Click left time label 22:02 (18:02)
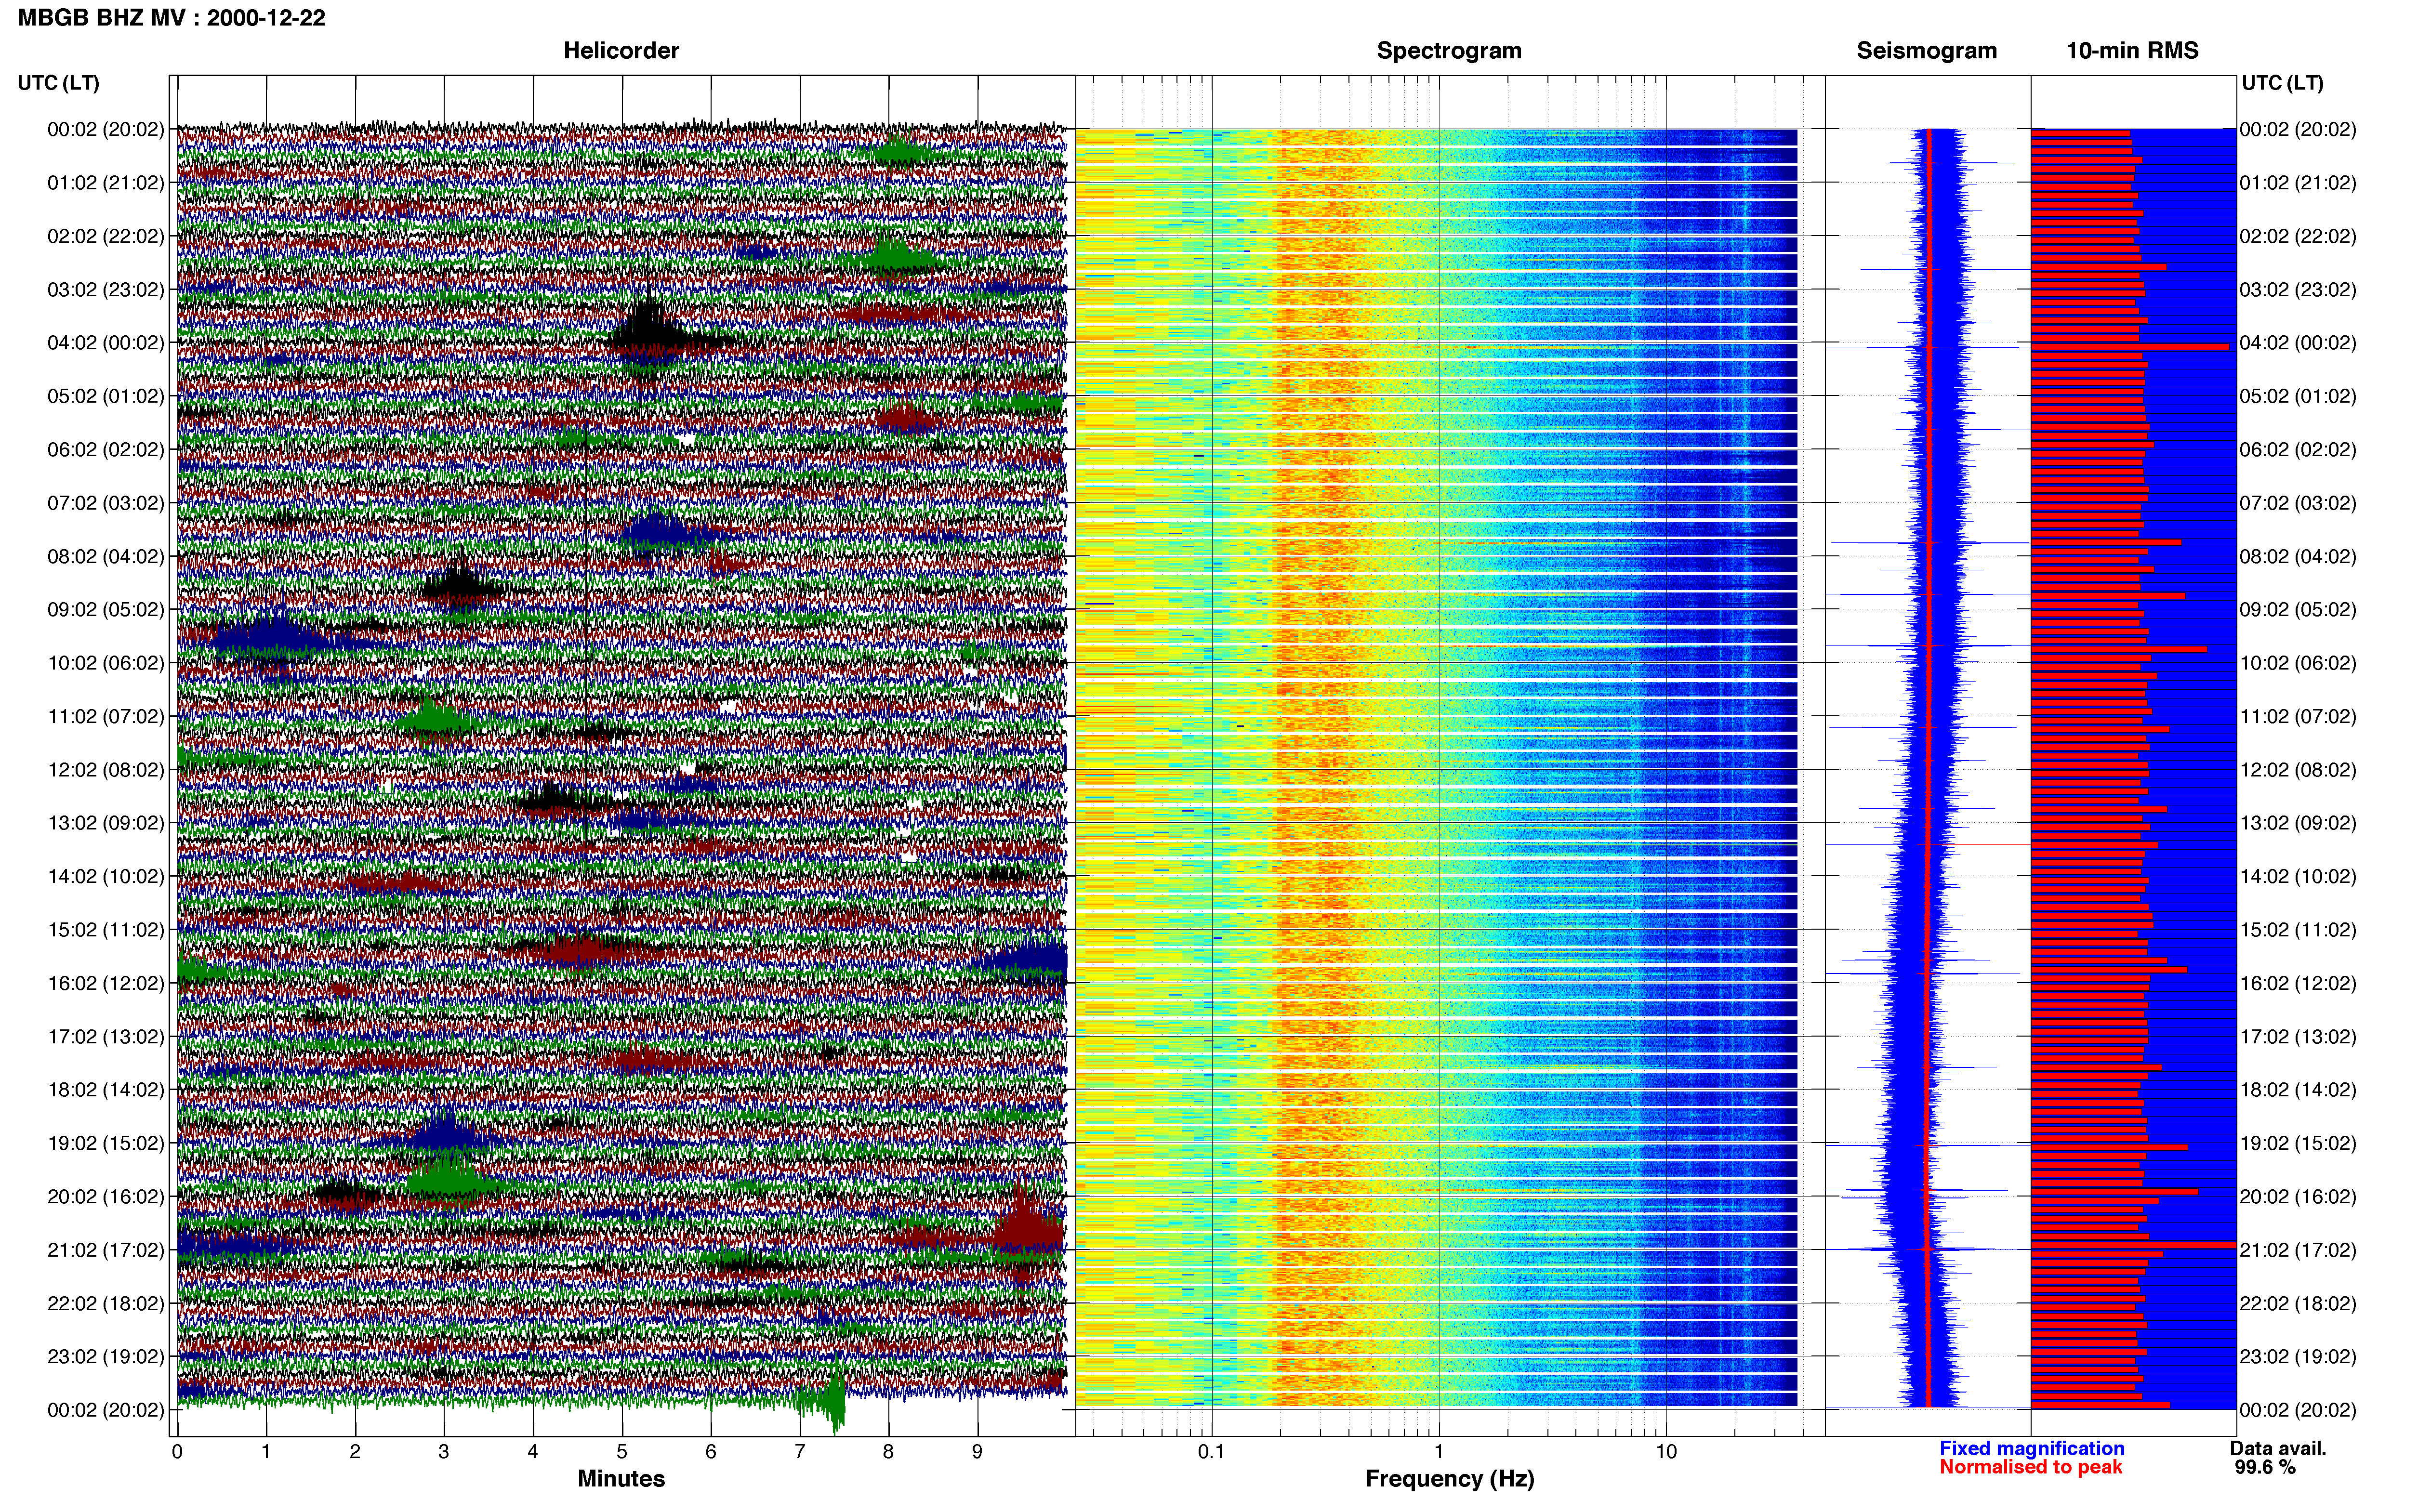Screen dimensions: 2418x1512 (106, 1304)
